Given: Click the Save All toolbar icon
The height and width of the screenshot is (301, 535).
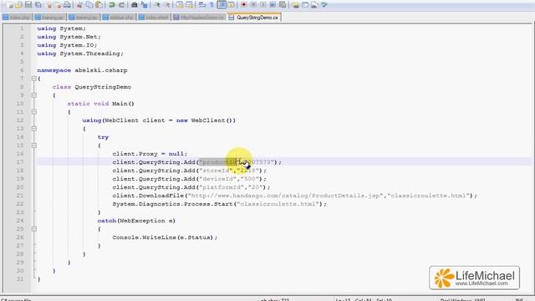Looking at the screenshot, I should click(x=38, y=5).
